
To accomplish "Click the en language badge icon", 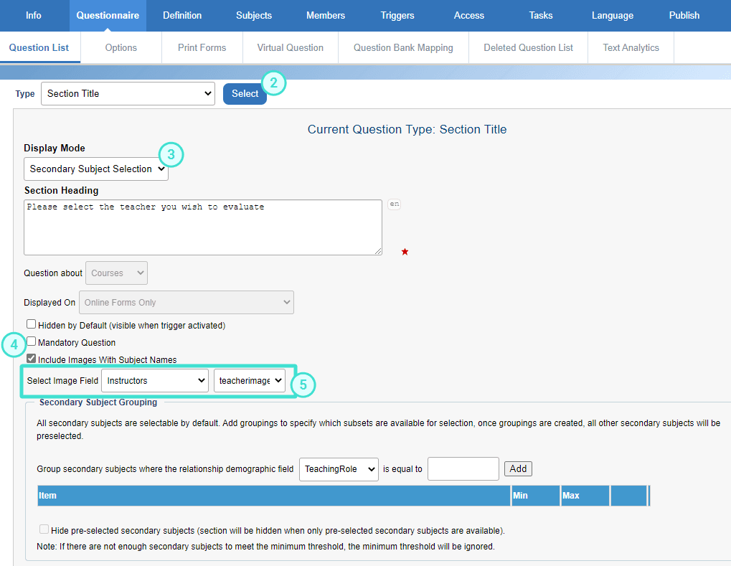I will coord(393,204).
